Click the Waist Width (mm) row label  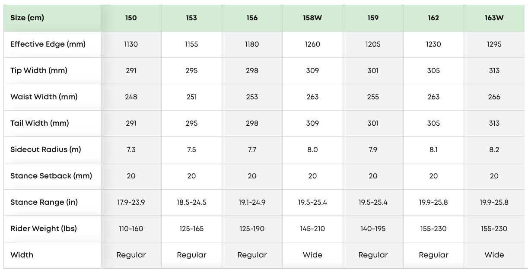[44, 97]
